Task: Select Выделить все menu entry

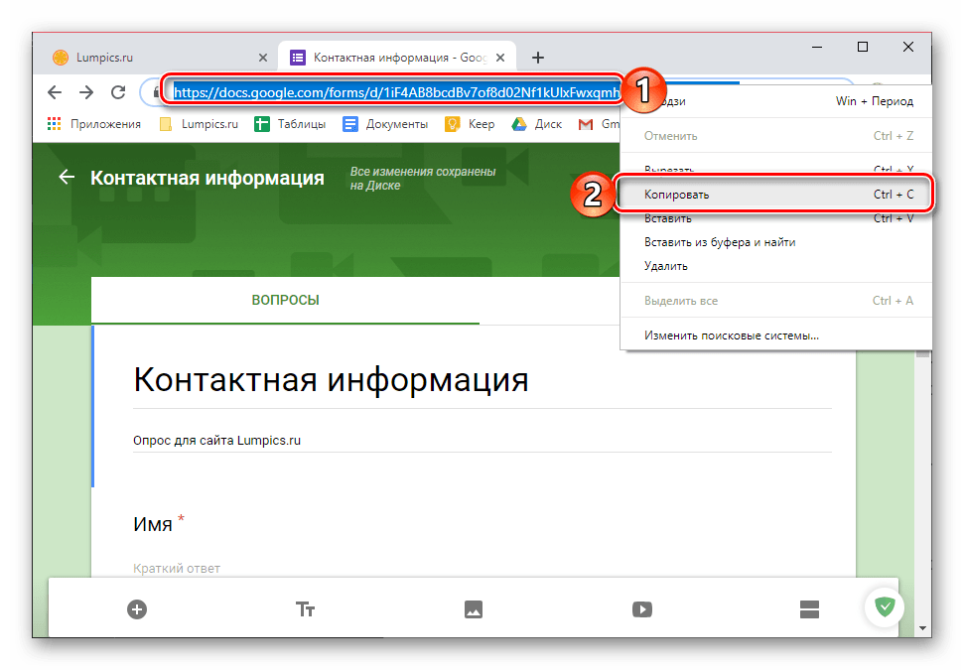Action: 774,301
